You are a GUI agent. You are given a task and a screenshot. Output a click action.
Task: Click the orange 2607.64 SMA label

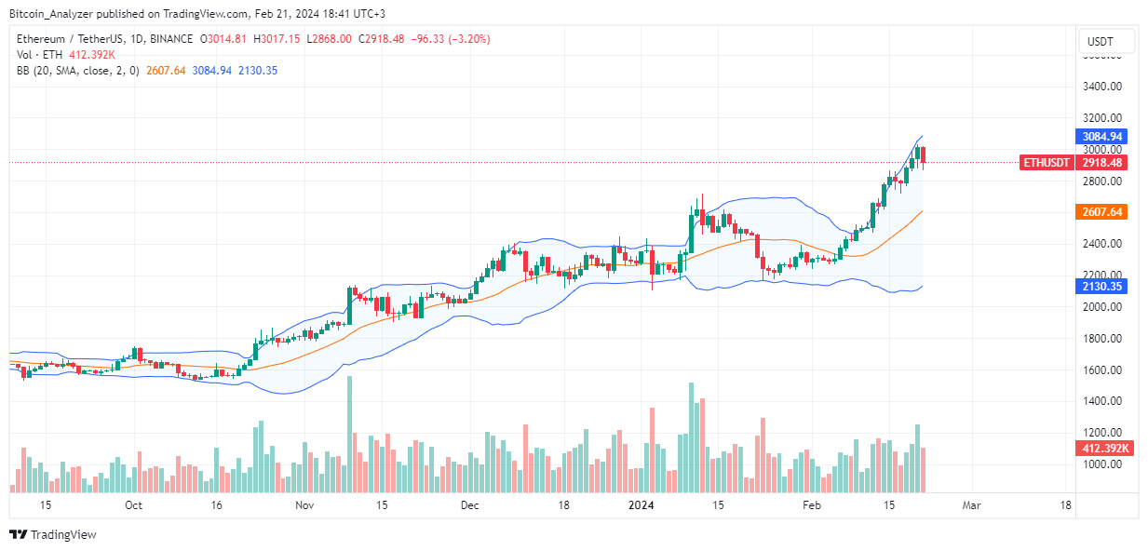pyautogui.click(x=1101, y=212)
